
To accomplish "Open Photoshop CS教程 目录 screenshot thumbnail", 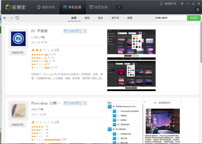I will 125,122.
